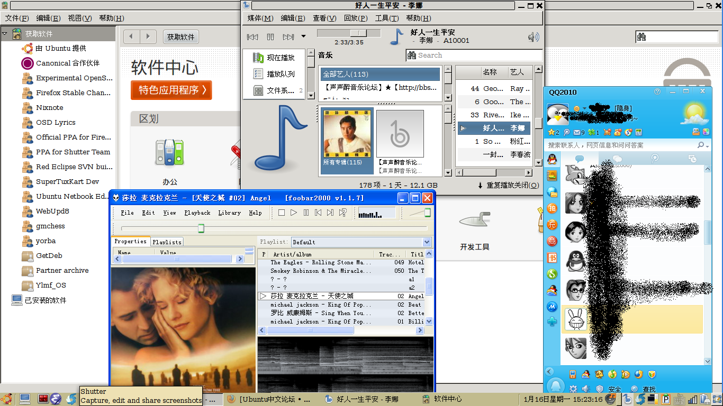Open foobar2000 Playback menu

pos(197,213)
